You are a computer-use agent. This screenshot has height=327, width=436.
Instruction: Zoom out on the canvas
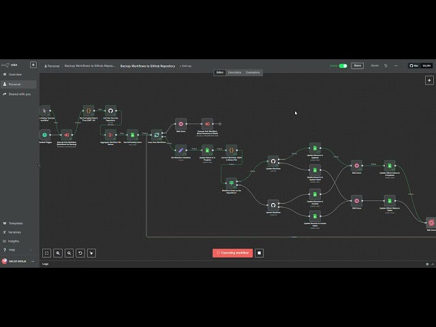pos(69,253)
